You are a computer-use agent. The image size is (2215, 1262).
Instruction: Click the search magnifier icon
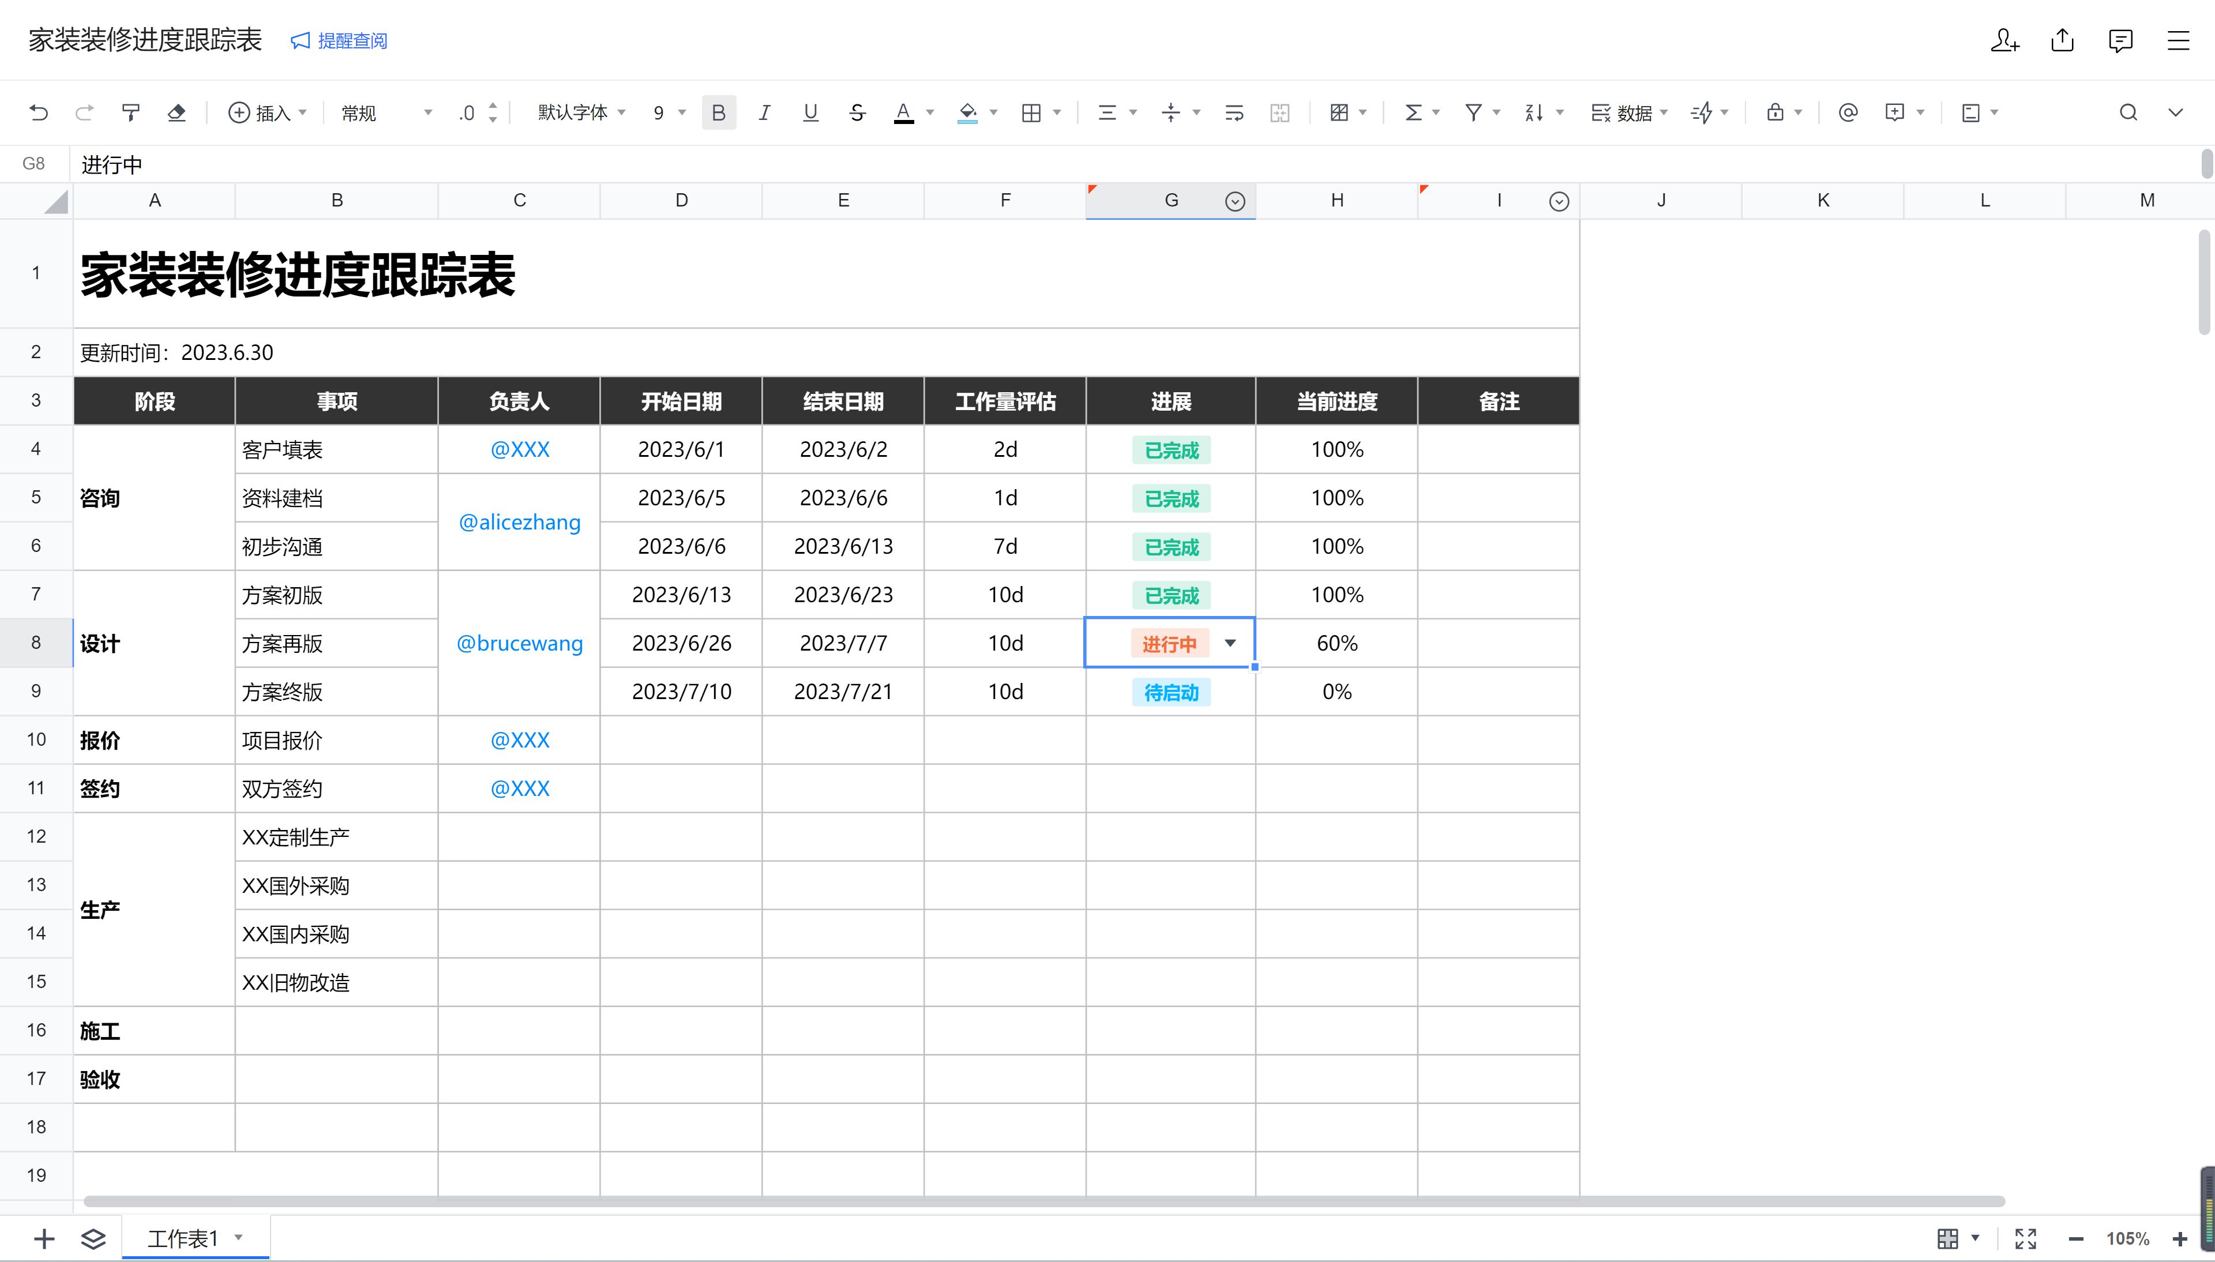tap(2128, 112)
